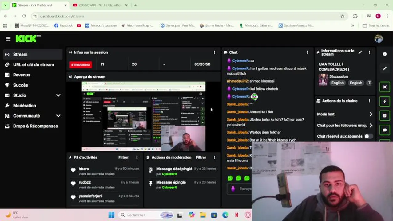Toggle the chat bubble widget icon

pyautogui.click(x=385, y=130)
